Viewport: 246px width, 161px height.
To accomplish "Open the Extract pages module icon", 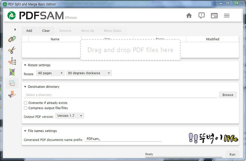I will 12,94.
